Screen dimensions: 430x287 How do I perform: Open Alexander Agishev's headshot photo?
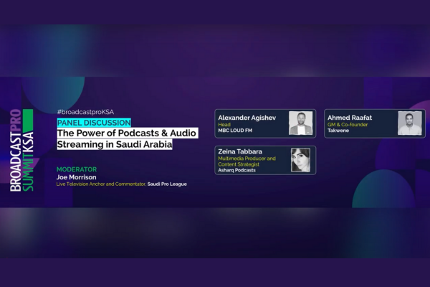tap(300, 123)
